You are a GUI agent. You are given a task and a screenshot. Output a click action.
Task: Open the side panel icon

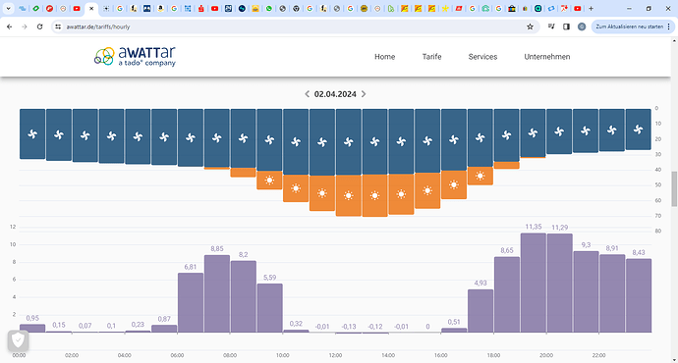tap(566, 26)
